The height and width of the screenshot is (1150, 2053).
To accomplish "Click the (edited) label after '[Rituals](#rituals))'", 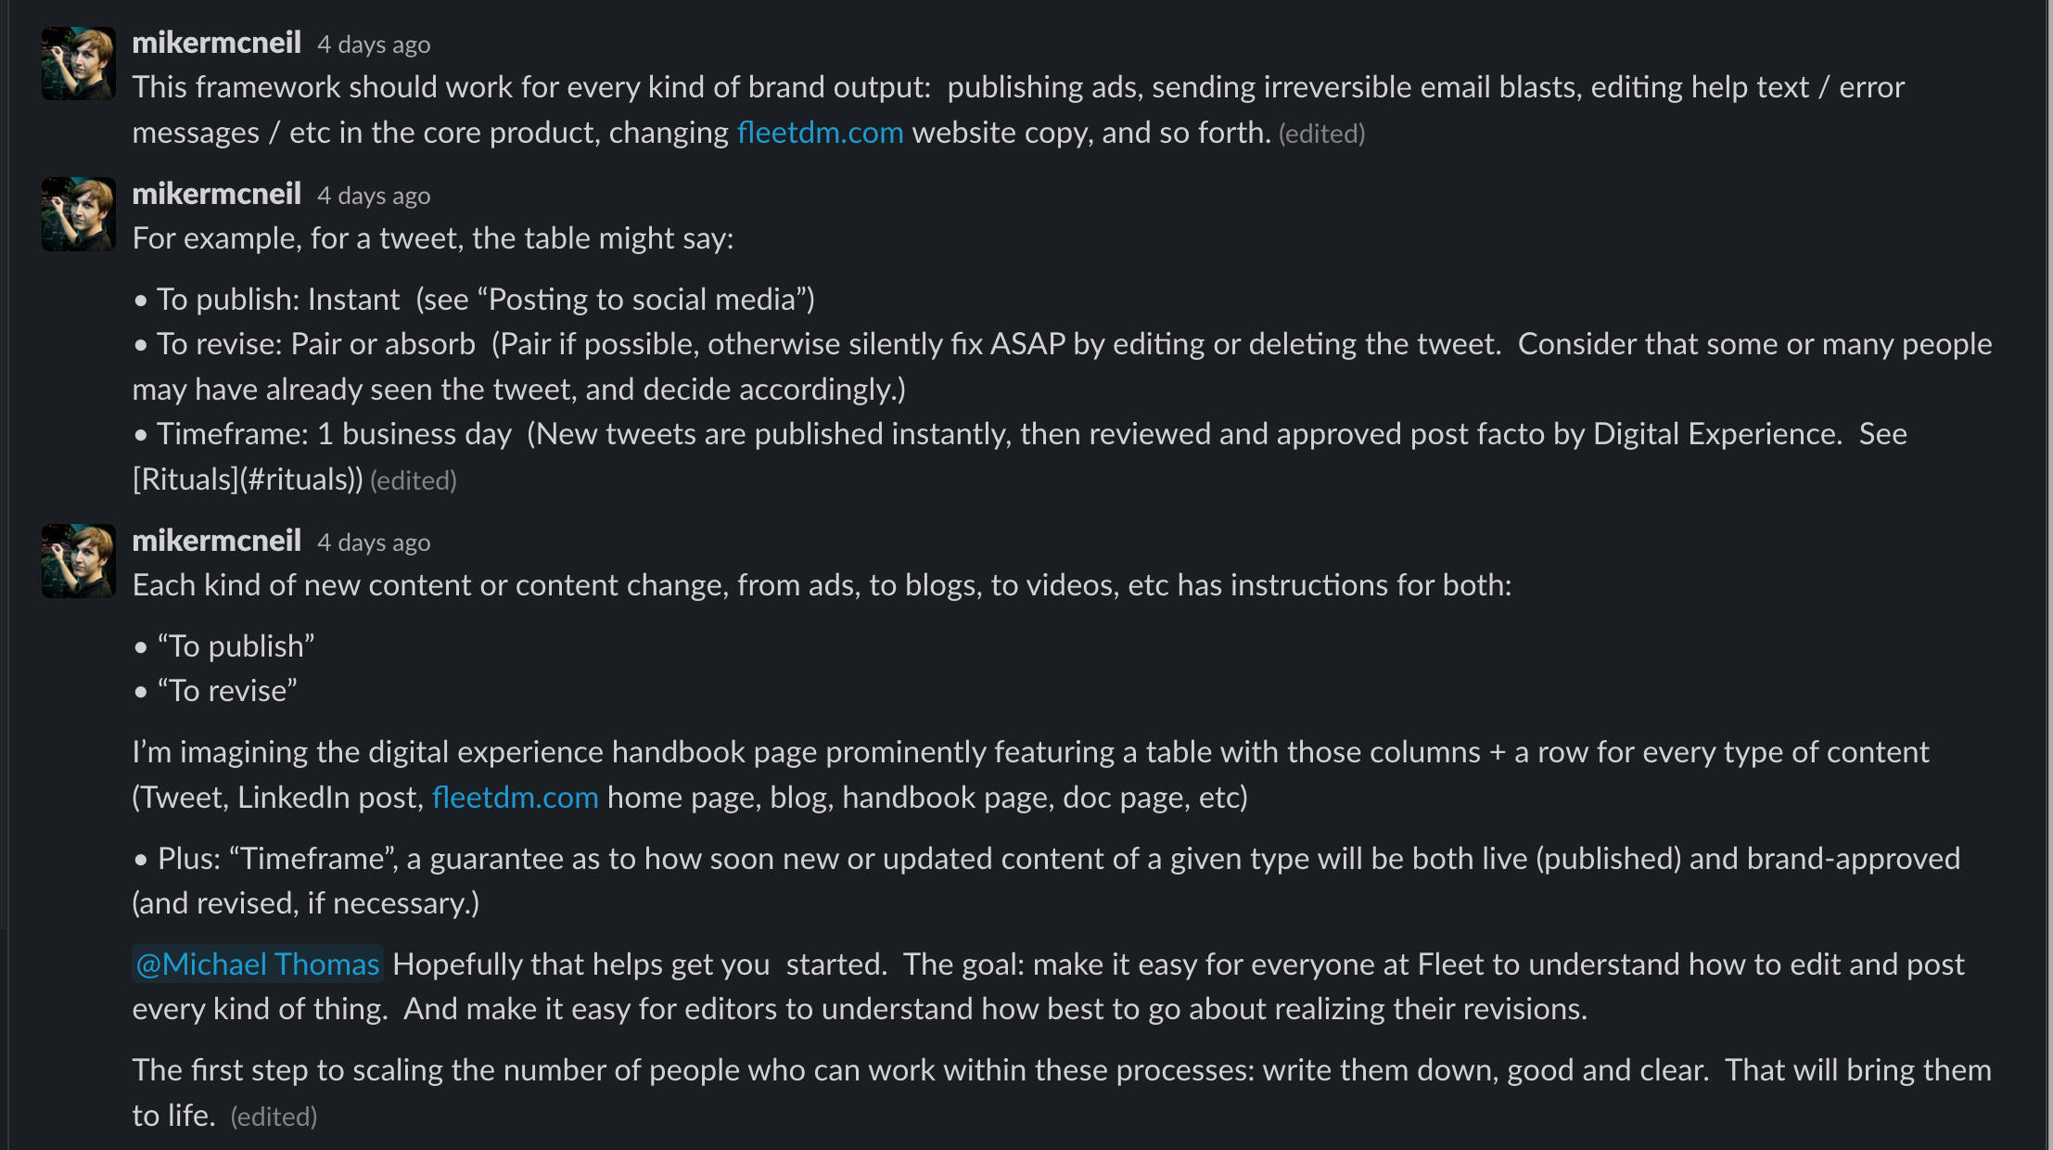I will coord(414,481).
